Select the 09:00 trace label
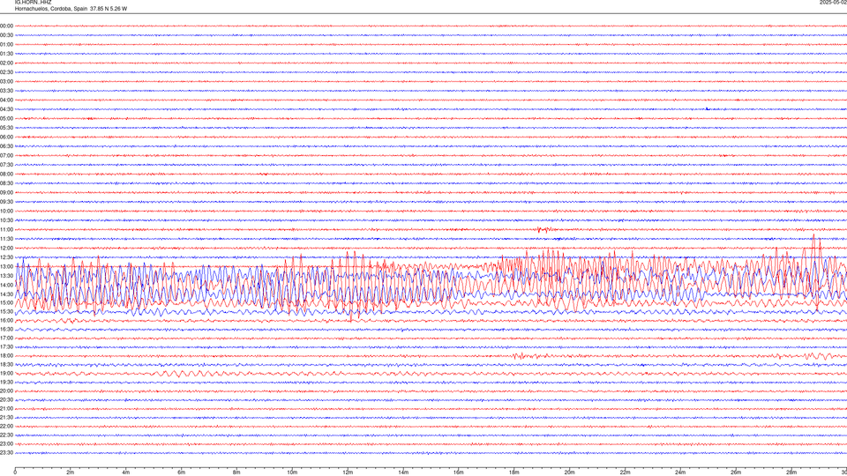This screenshot has height=476, width=847. click(6, 193)
